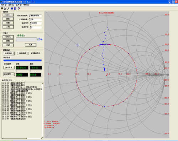
Task: Click the stepper of 指定步数法 field
Action: coord(30,16)
